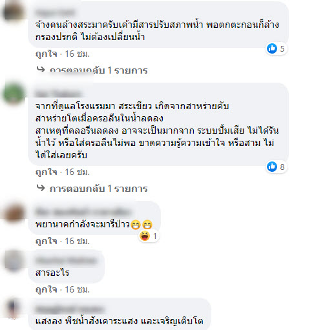Like the hotel pool chlorine comment via ถูกใจ
The image size is (314, 330).
[46, 172]
